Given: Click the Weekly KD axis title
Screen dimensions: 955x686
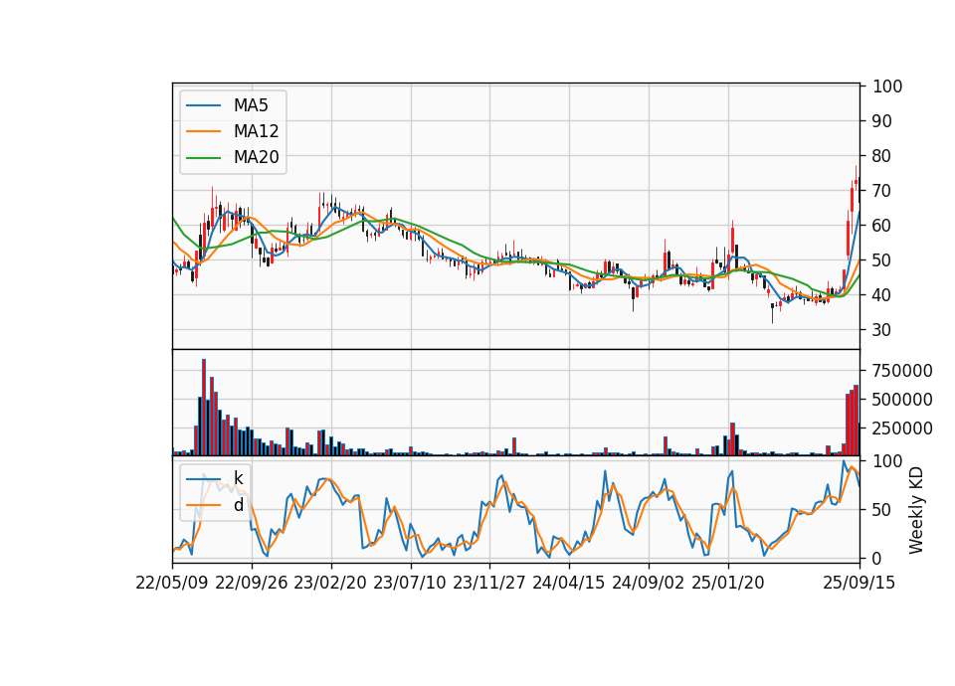Looking at the screenshot, I should 916,510.
